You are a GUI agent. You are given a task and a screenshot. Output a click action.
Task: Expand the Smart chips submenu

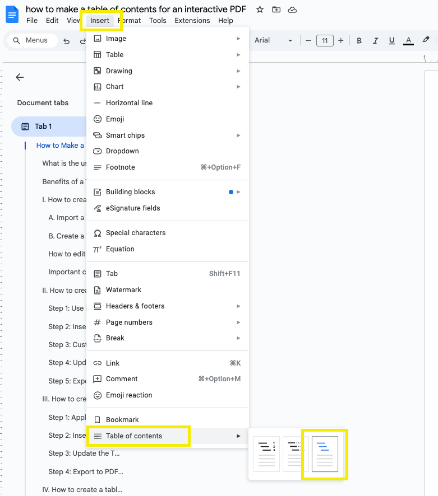click(168, 135)
